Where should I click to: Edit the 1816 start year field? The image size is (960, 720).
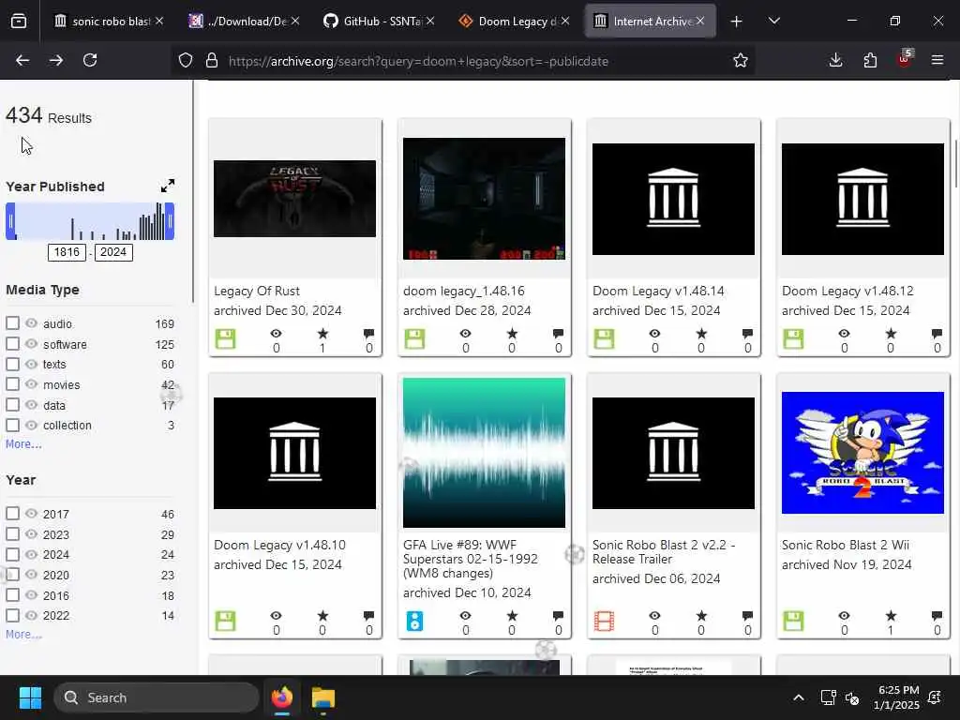[x=67, y=252]
